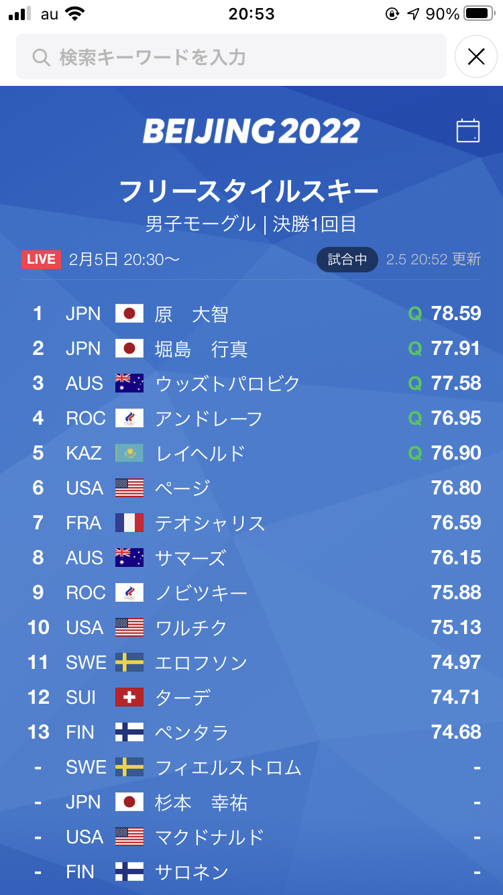Tap the magnifying glass search icon

tap(41, 57)
